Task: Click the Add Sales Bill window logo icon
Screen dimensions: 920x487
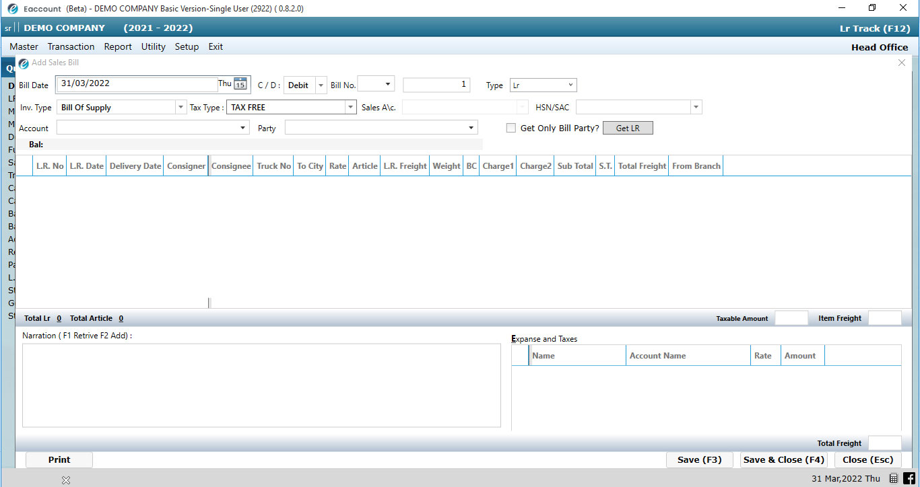Action: (23, 63)
